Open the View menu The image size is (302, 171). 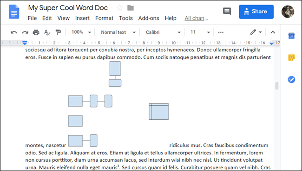(x=63, y=18)
